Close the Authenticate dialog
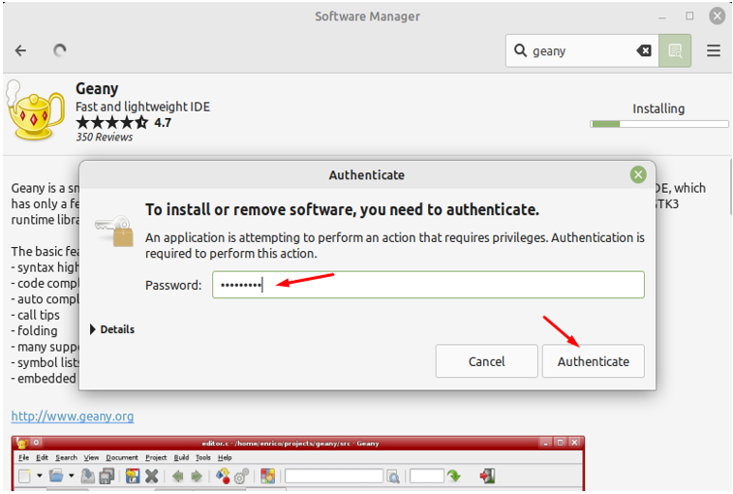Screen dimensions: 733x494 [638, 175]
